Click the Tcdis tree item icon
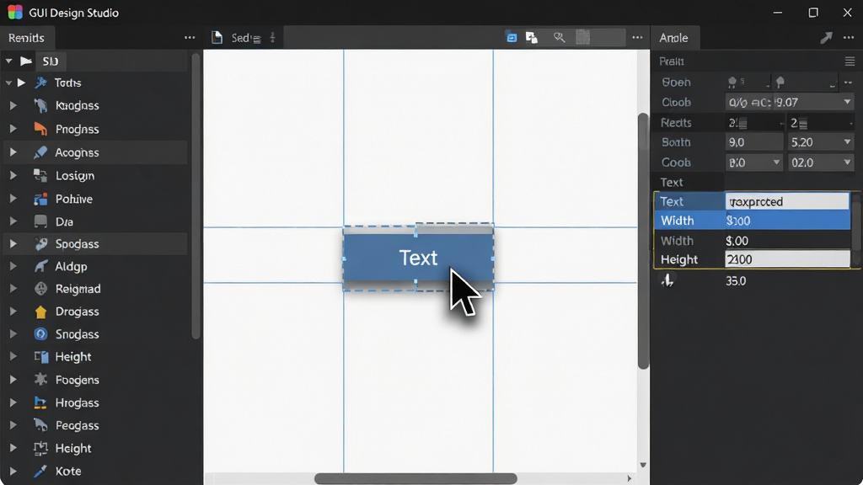The width and height of the screenshot is (863, 485). coord(40,83)
